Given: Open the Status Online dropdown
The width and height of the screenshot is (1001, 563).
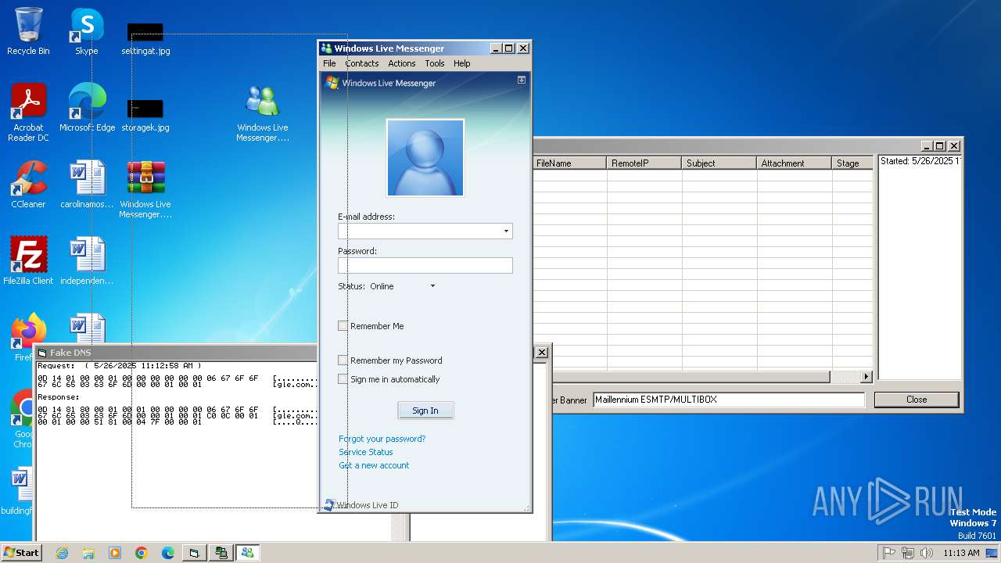Looking at the screenshot, I should tap(432, 286).
